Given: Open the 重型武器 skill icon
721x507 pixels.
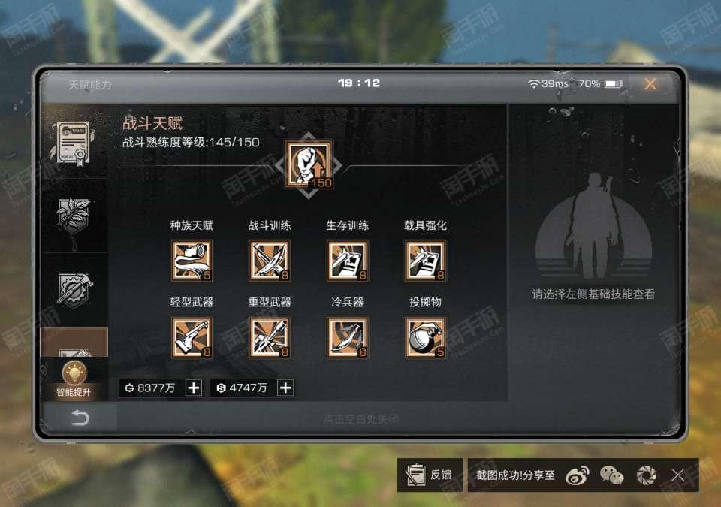Looking at the screenshot, I should pyautogui.click(x=270, y=338).
